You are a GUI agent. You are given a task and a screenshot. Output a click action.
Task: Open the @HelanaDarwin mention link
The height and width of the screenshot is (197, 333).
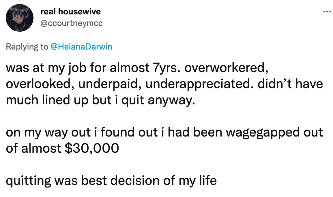[81, 47]
